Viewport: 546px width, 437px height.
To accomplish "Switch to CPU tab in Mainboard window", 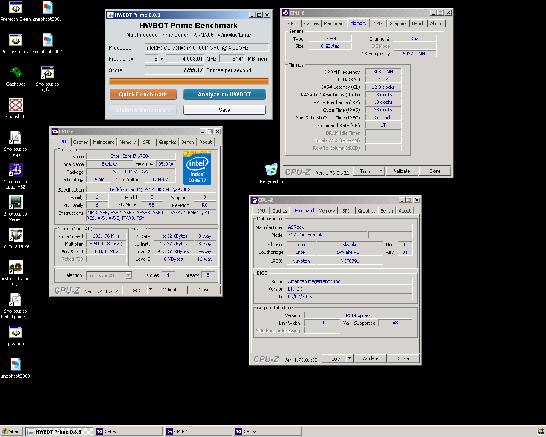I will pos(261,211).
